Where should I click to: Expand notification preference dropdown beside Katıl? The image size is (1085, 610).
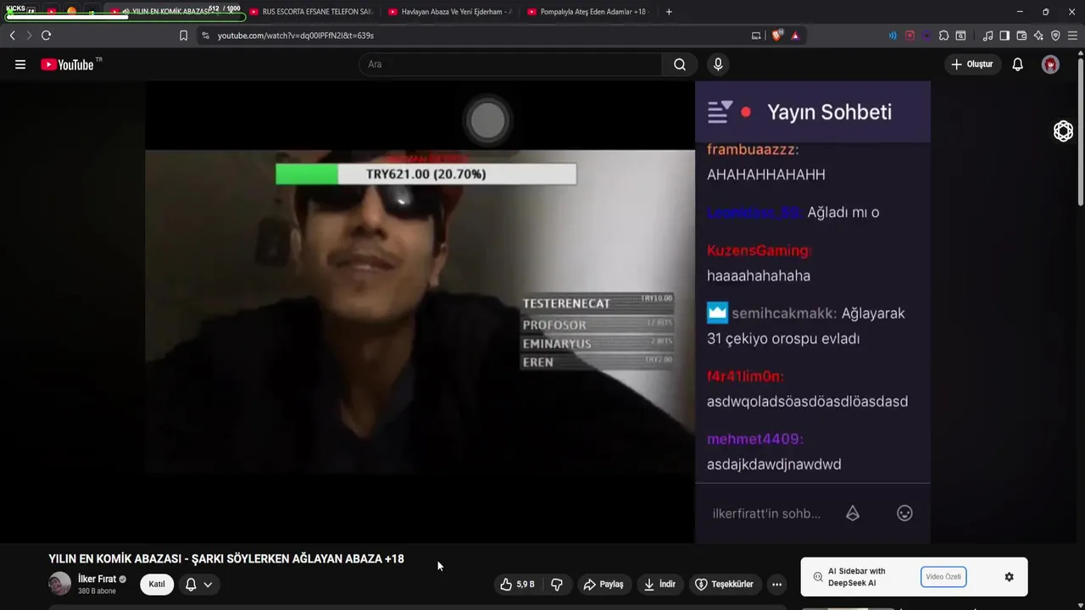[198, 585]
